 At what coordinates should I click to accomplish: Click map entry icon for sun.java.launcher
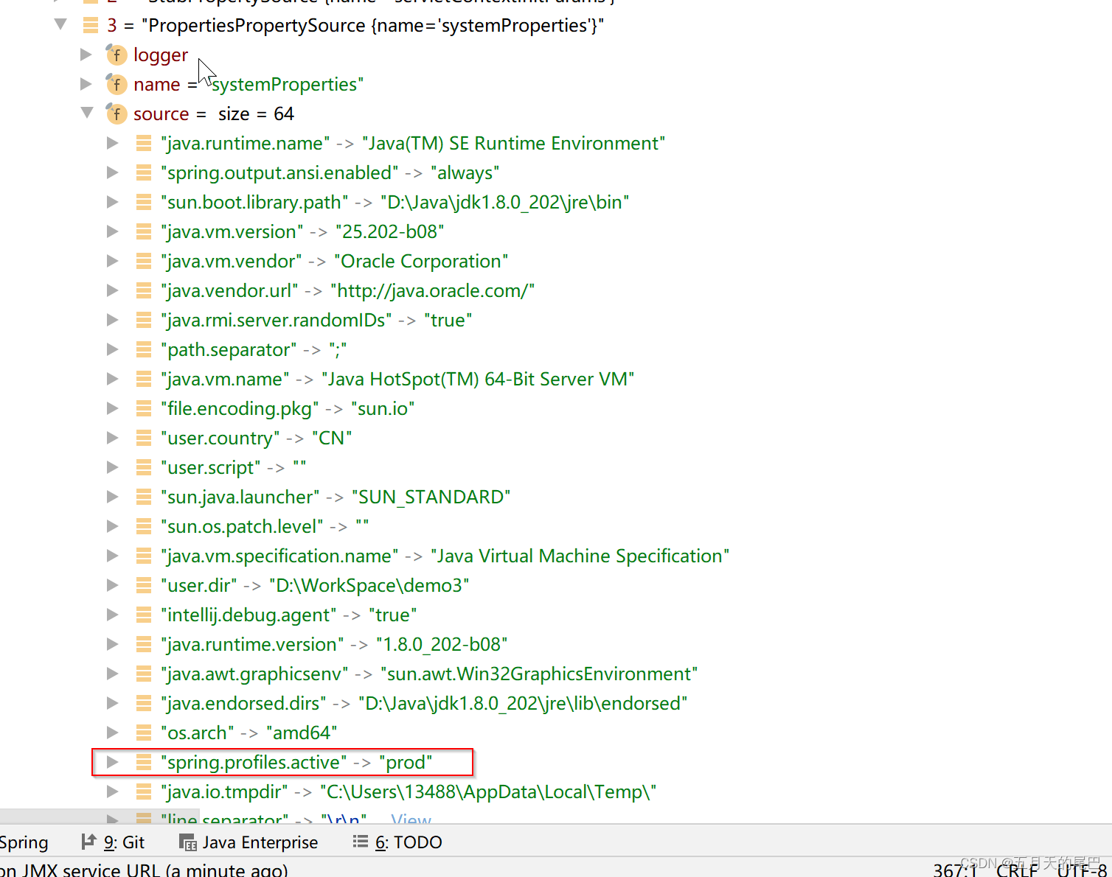click(144, 497)
